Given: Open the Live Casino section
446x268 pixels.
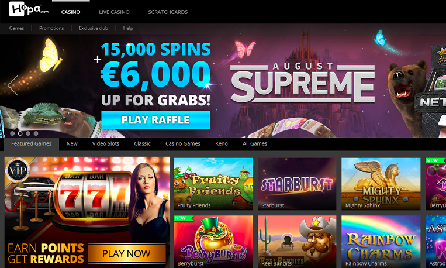Looking at the screenshot, I should (114, 12).
